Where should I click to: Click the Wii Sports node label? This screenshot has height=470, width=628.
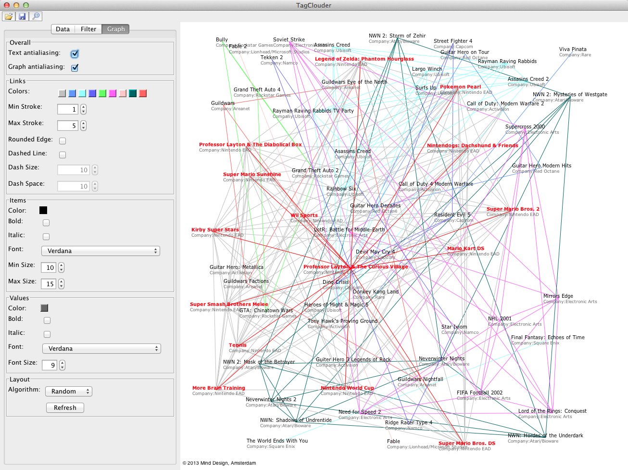tap(304, 216)
